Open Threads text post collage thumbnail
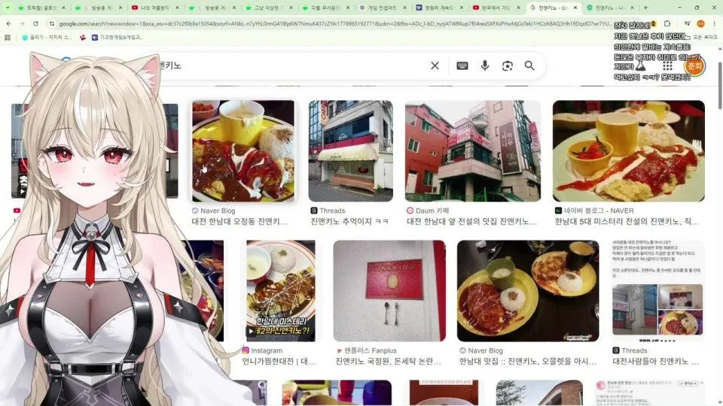Image resolution: width=723 pixels, height=406 pixels. click(x=657, y=291)
